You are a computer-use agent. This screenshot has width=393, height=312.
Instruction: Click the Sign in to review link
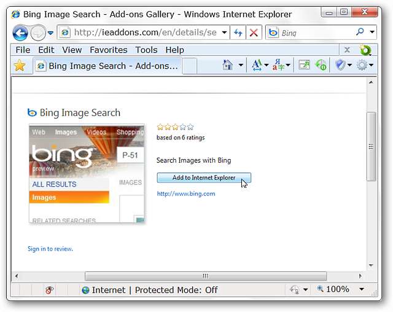pyautogui.click(x=50, y=249)
